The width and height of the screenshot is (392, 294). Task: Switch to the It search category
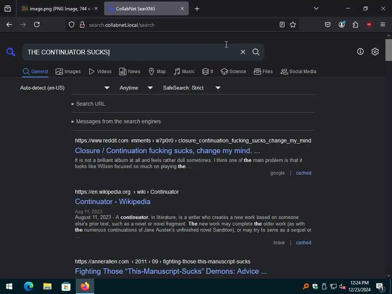pyautogui.click(x=207, y=72)
